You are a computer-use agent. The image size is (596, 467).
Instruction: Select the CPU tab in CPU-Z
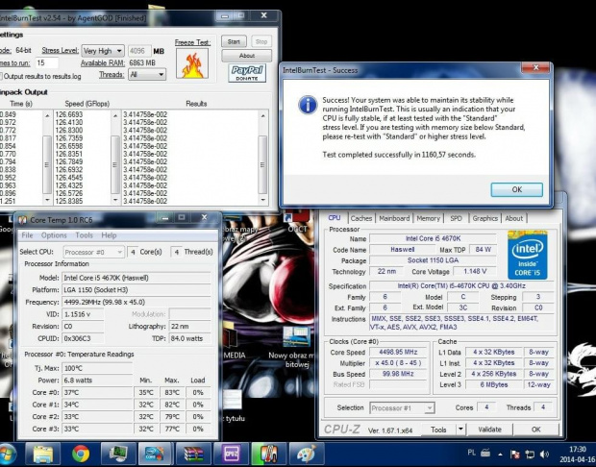[335, 218]
